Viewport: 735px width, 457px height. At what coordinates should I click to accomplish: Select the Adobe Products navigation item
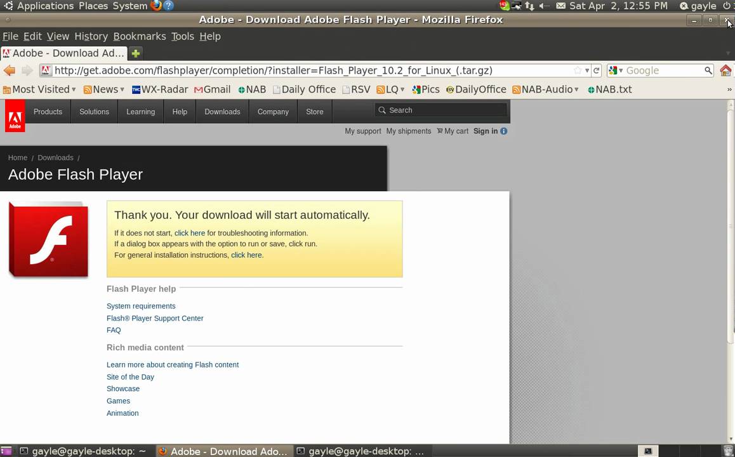[48, 112]
